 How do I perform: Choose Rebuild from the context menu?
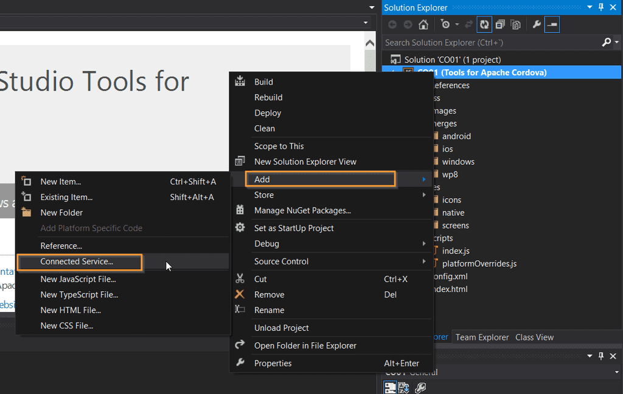click(330, 97)
